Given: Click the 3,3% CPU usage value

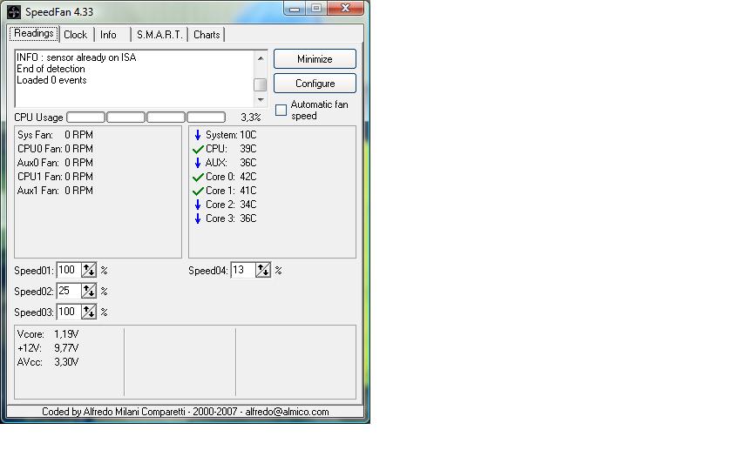Looking at the screenshot, I should pyautogui.click(x=251, y=118).
